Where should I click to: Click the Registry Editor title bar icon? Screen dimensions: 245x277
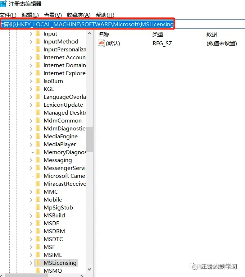pos(3,4)
